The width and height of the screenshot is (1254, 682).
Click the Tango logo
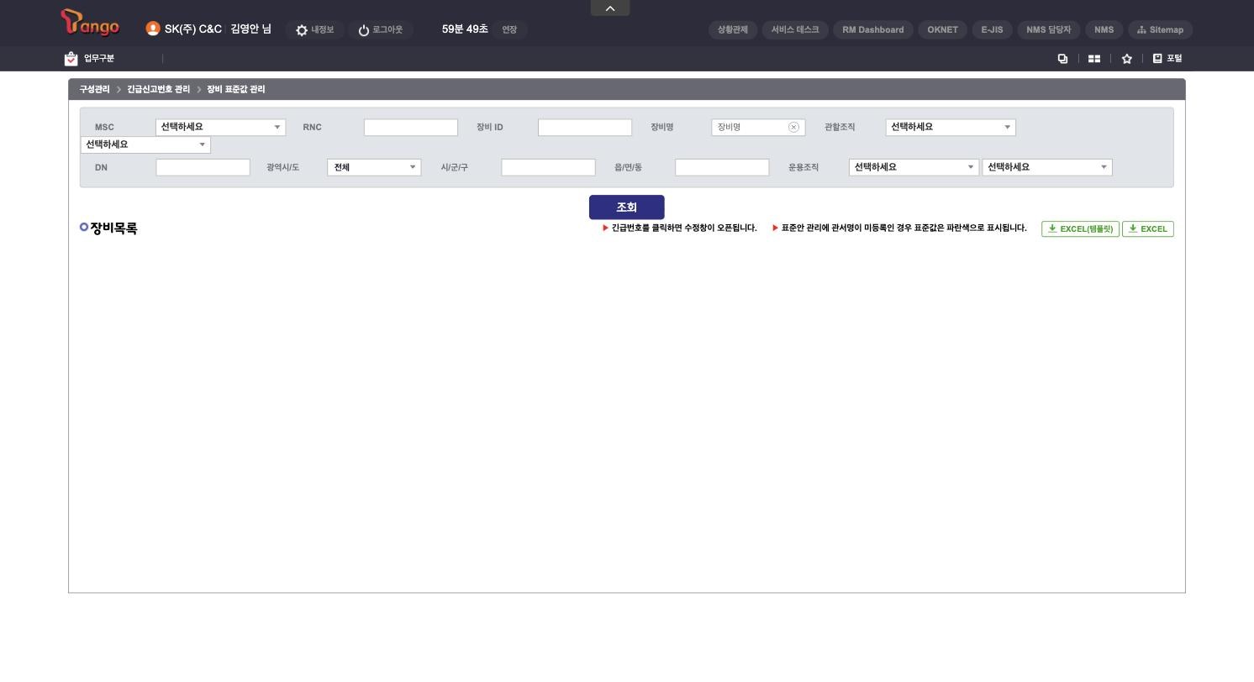pyautogui.click(x=91, y=24)
